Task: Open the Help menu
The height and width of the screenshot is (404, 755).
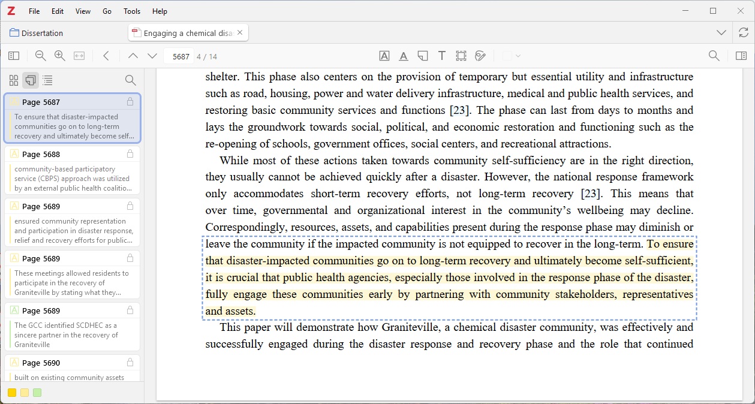Action: 160,11
